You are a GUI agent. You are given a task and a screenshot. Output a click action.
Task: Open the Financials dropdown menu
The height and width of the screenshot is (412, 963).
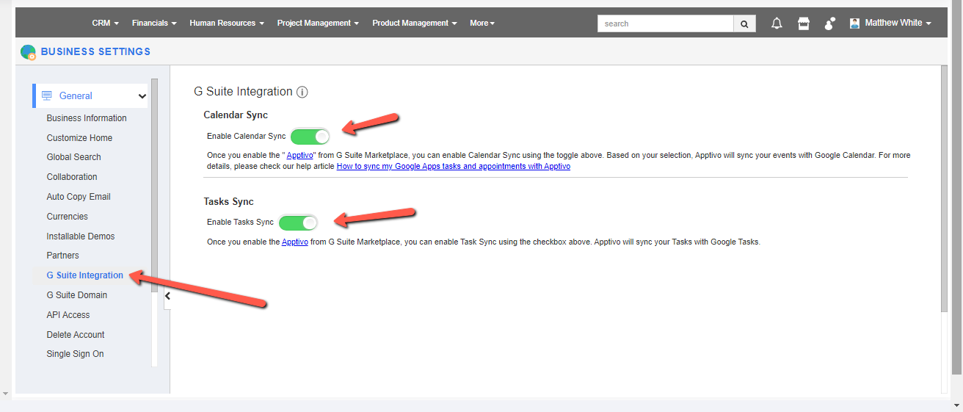tap(154, 24)
